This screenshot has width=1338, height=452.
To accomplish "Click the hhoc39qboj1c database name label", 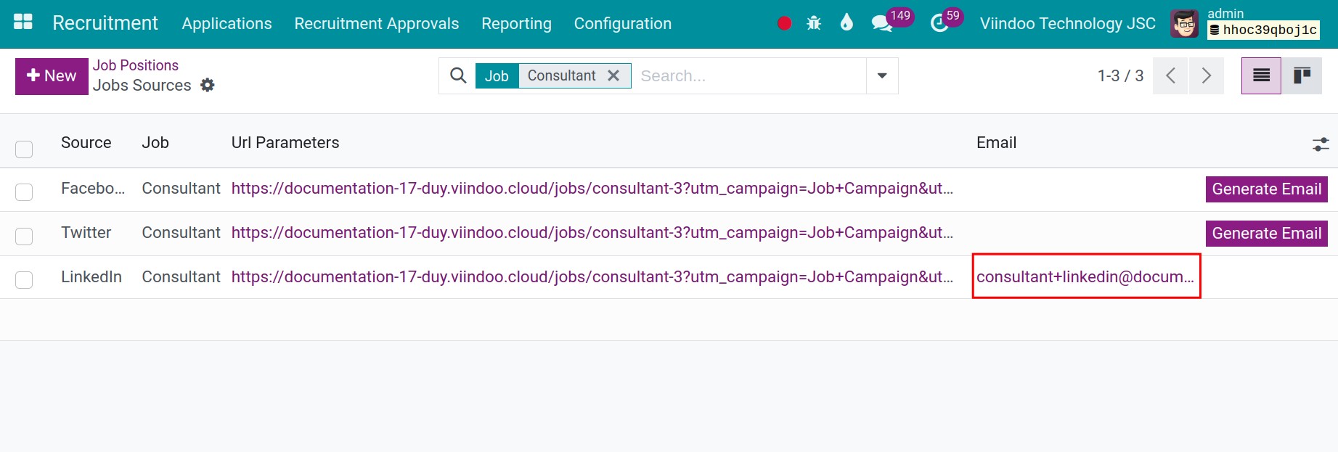I will [1263, 30].
